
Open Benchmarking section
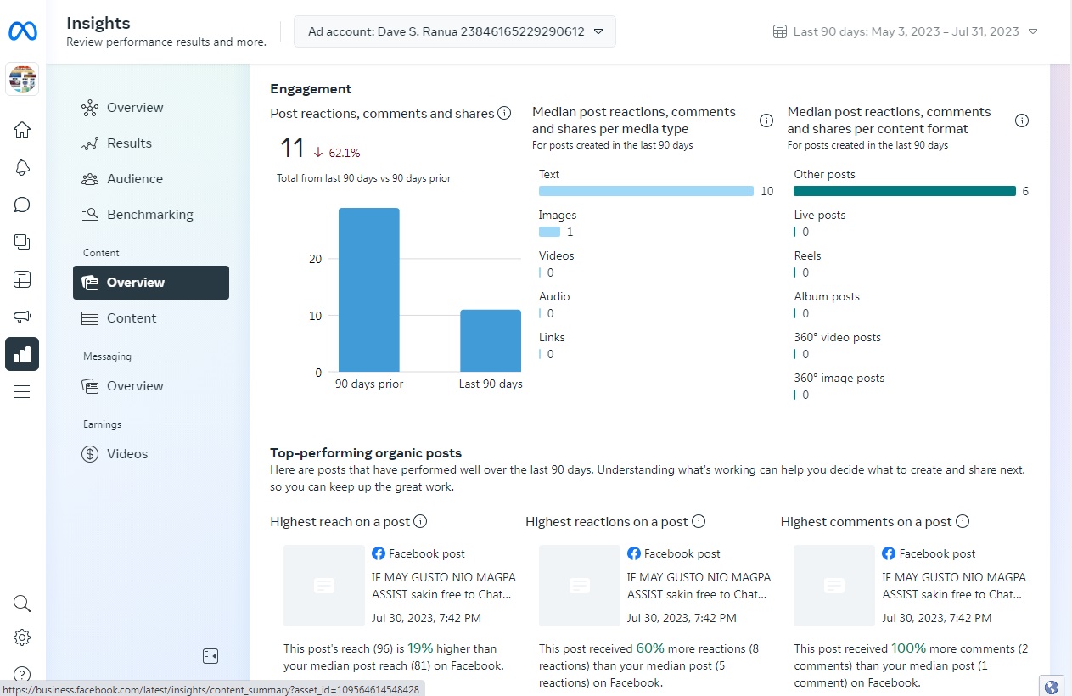pyautogui.click(x=149, y=215)
